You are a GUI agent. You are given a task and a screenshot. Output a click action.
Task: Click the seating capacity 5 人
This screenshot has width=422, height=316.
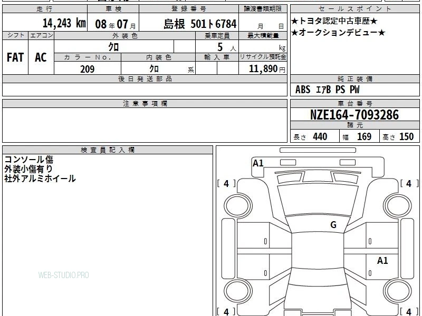point(227,47)
